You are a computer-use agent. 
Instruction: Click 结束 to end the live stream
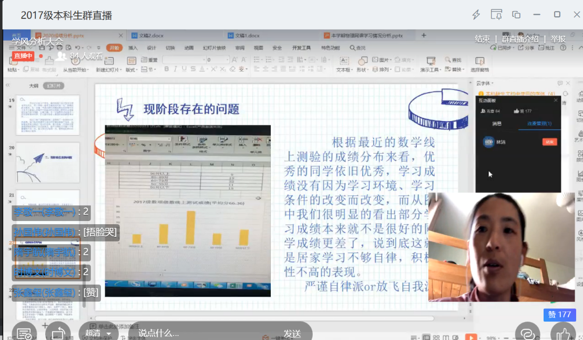(x=482, y=39)
